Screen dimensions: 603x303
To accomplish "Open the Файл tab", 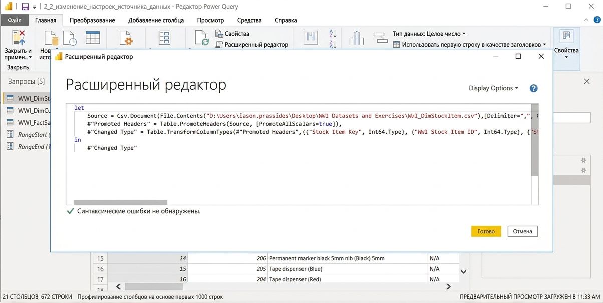I will (x=15, y=20).
